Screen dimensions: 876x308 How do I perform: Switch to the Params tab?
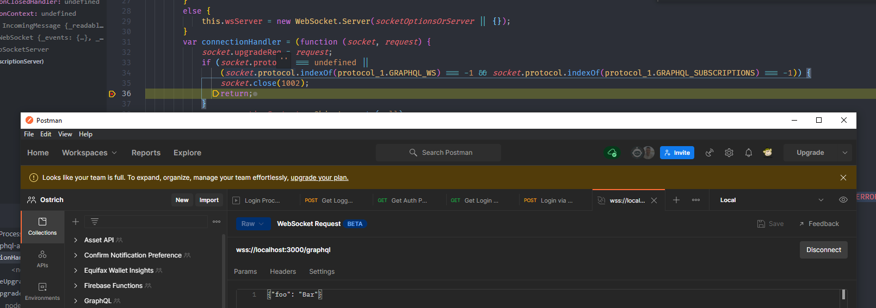tap(245, 272)
